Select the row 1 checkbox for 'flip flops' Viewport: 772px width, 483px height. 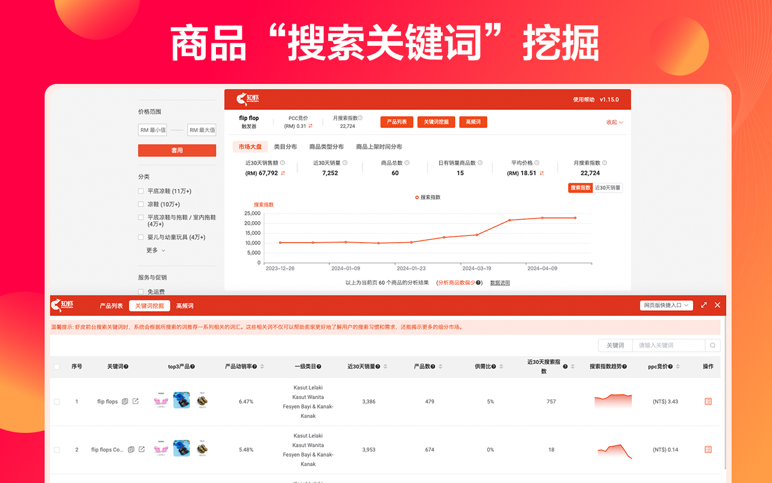point(57,401)
